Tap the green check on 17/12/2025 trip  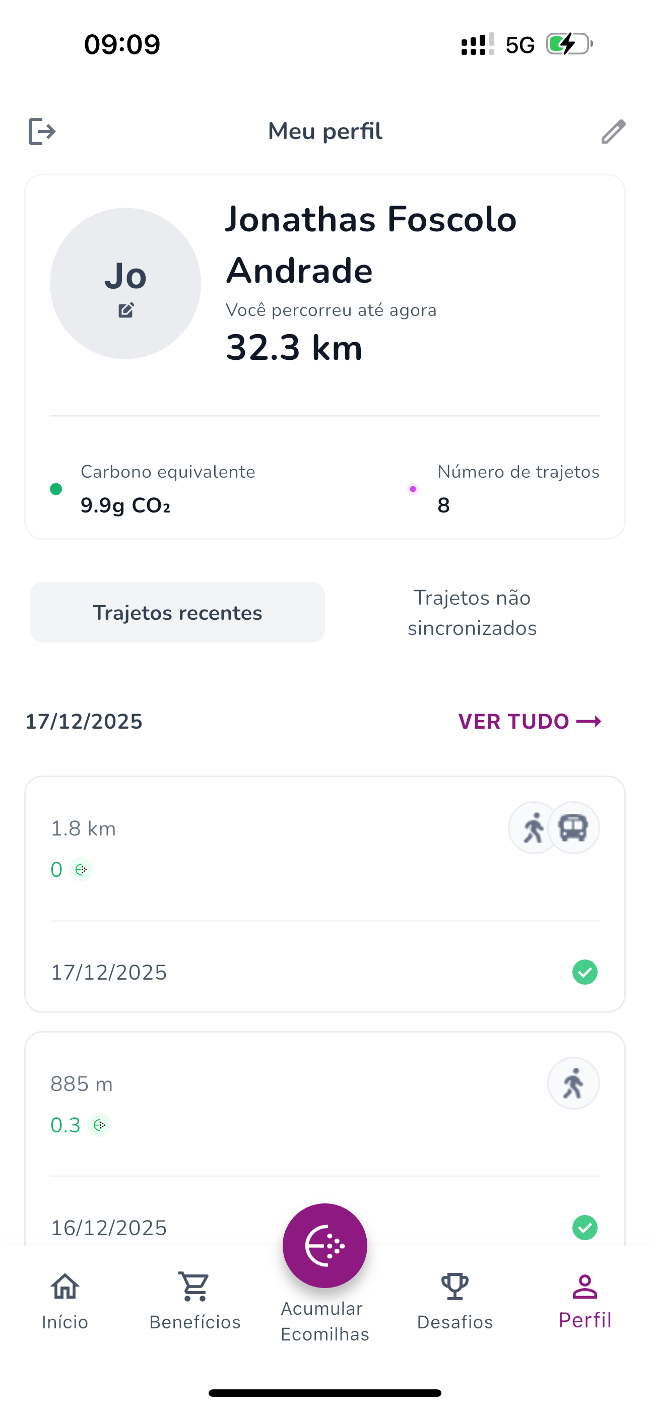click(584, 972)
